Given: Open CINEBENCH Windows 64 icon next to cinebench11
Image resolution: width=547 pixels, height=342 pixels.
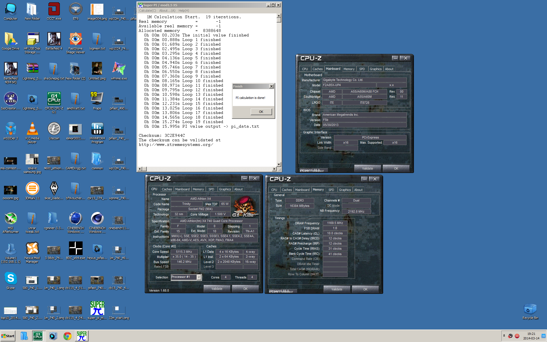Looking at the screenshot, I should (97, 222).
